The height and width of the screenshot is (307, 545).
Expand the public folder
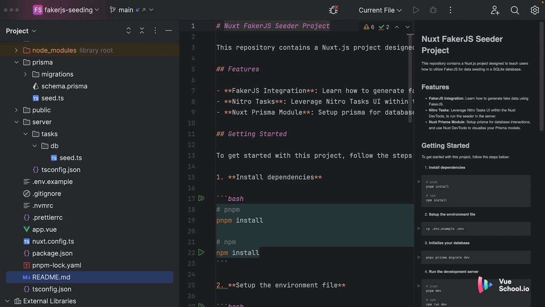(x=16, y=110)
